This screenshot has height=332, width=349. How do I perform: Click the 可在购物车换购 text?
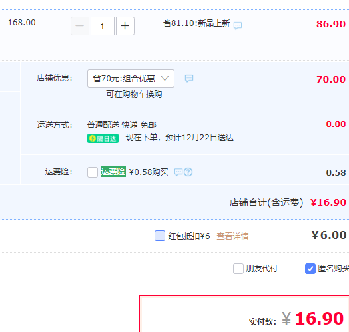(x=134, y=94)
